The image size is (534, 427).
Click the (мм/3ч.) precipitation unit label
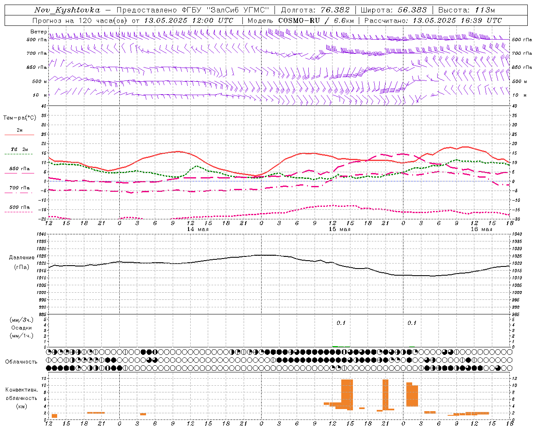[22, 320]
